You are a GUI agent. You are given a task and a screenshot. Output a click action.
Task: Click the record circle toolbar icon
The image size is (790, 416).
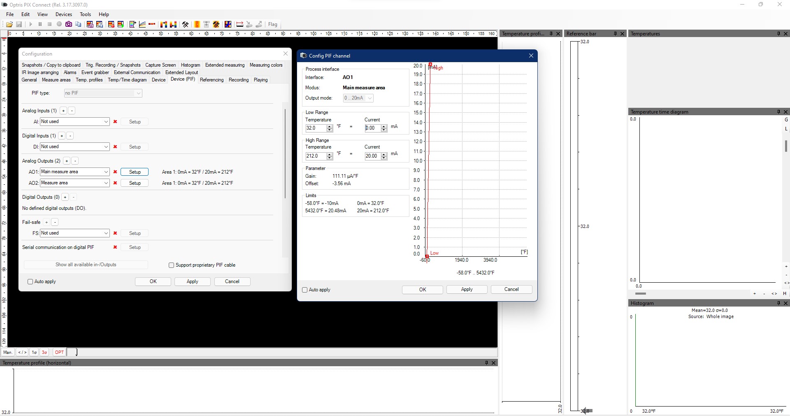tap(59, 24)
